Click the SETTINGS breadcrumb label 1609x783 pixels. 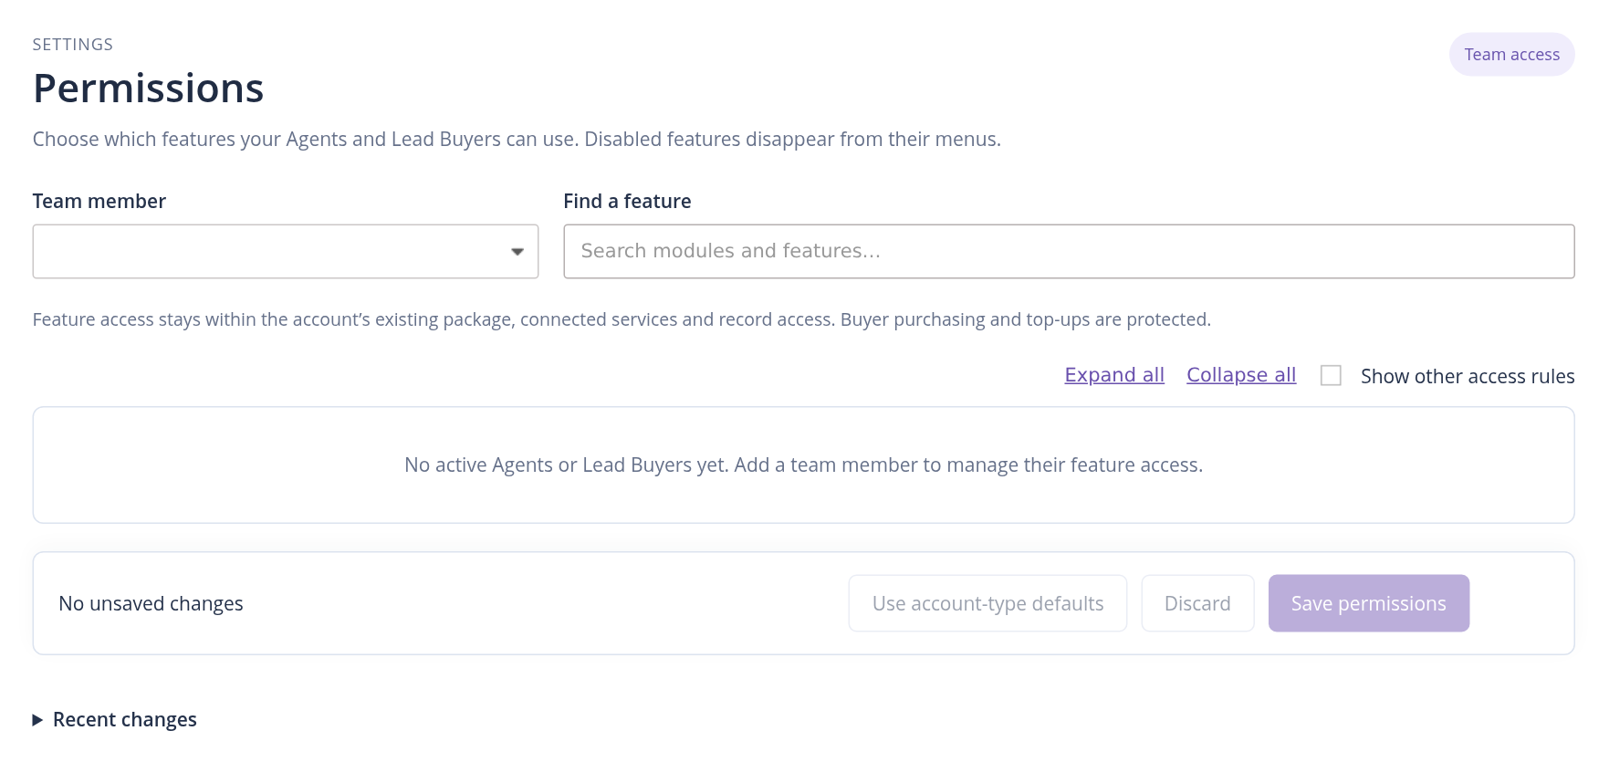[73, 45]
